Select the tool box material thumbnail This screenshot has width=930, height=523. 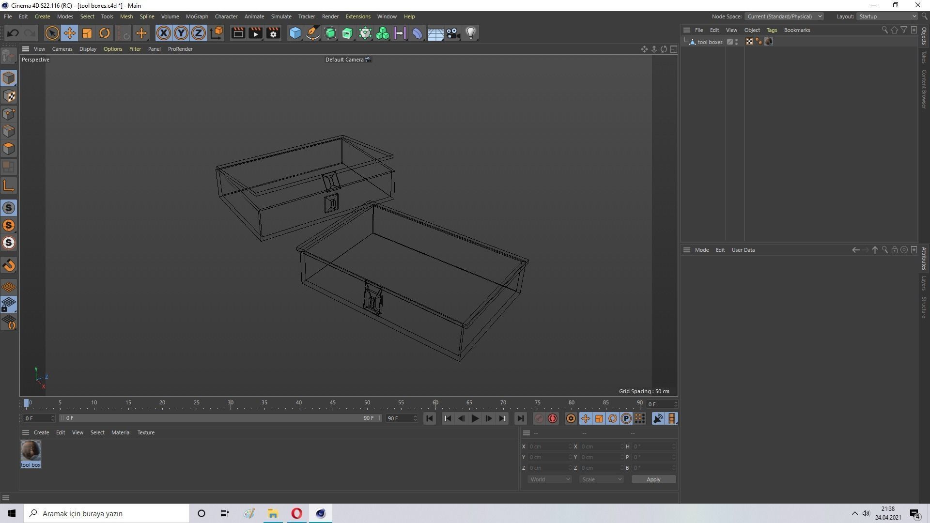(x=30, y=450)
